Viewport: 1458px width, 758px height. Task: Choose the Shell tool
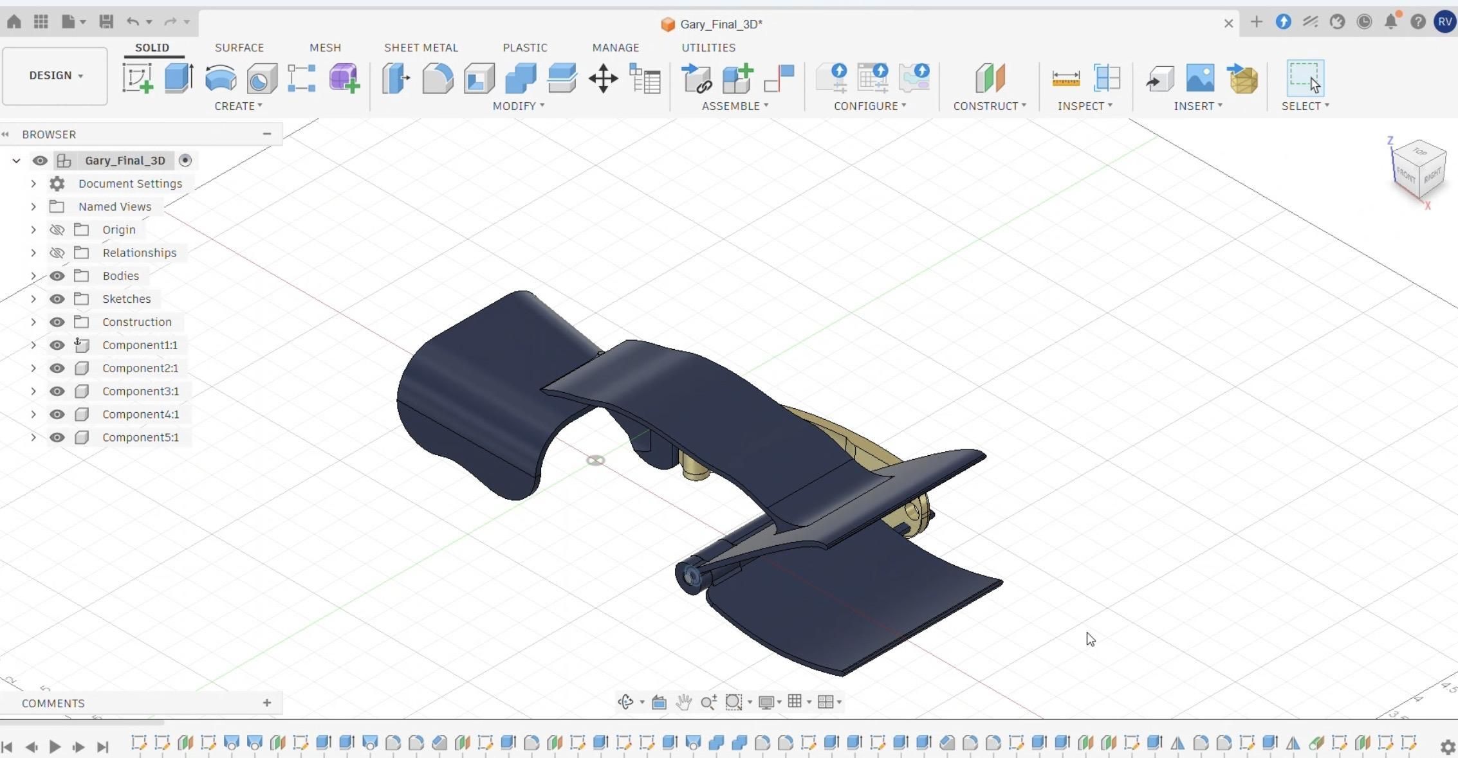[479, 78]
